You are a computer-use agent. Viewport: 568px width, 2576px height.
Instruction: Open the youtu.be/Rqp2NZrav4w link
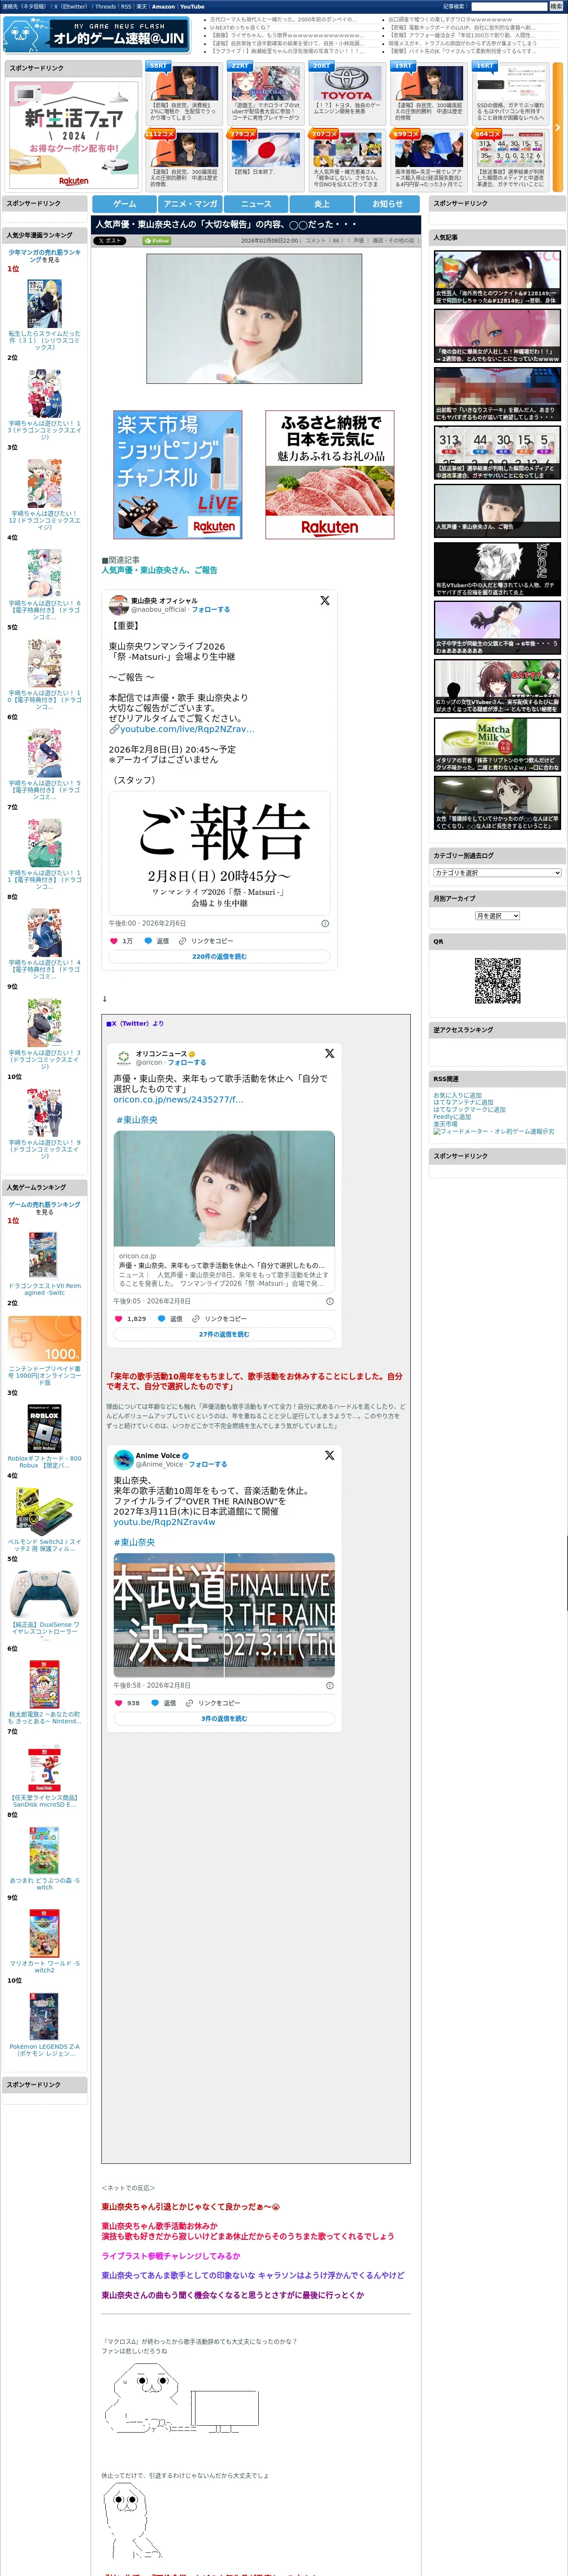pos(164,1522)
